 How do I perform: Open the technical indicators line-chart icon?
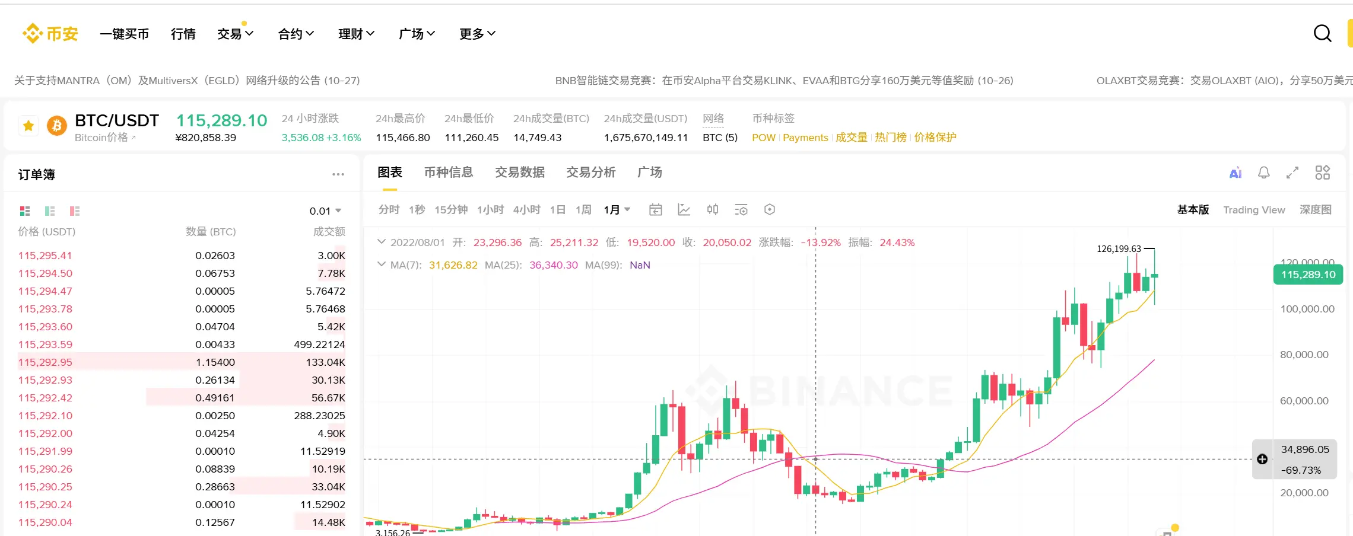tap(684, 209)
